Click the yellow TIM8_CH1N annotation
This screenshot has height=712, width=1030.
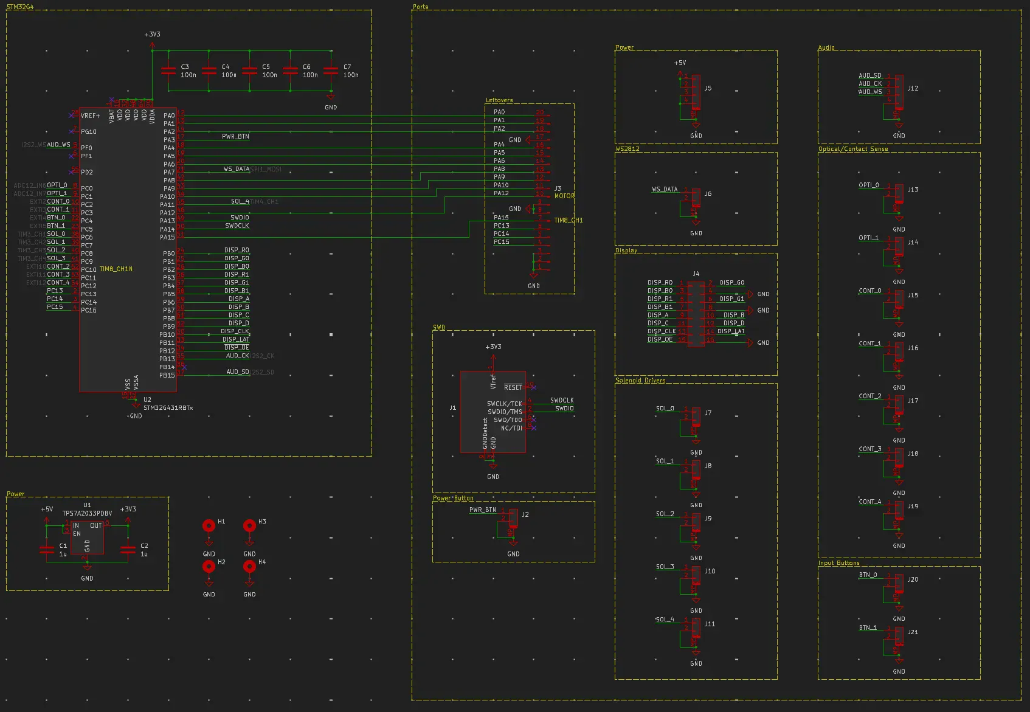click(116, 269)
